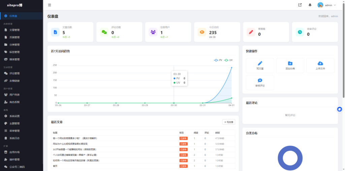The width and height of the screenshot is (345, 171).
Task: Click the sitepro博 logo text
Action: click(x=14, y=5)
